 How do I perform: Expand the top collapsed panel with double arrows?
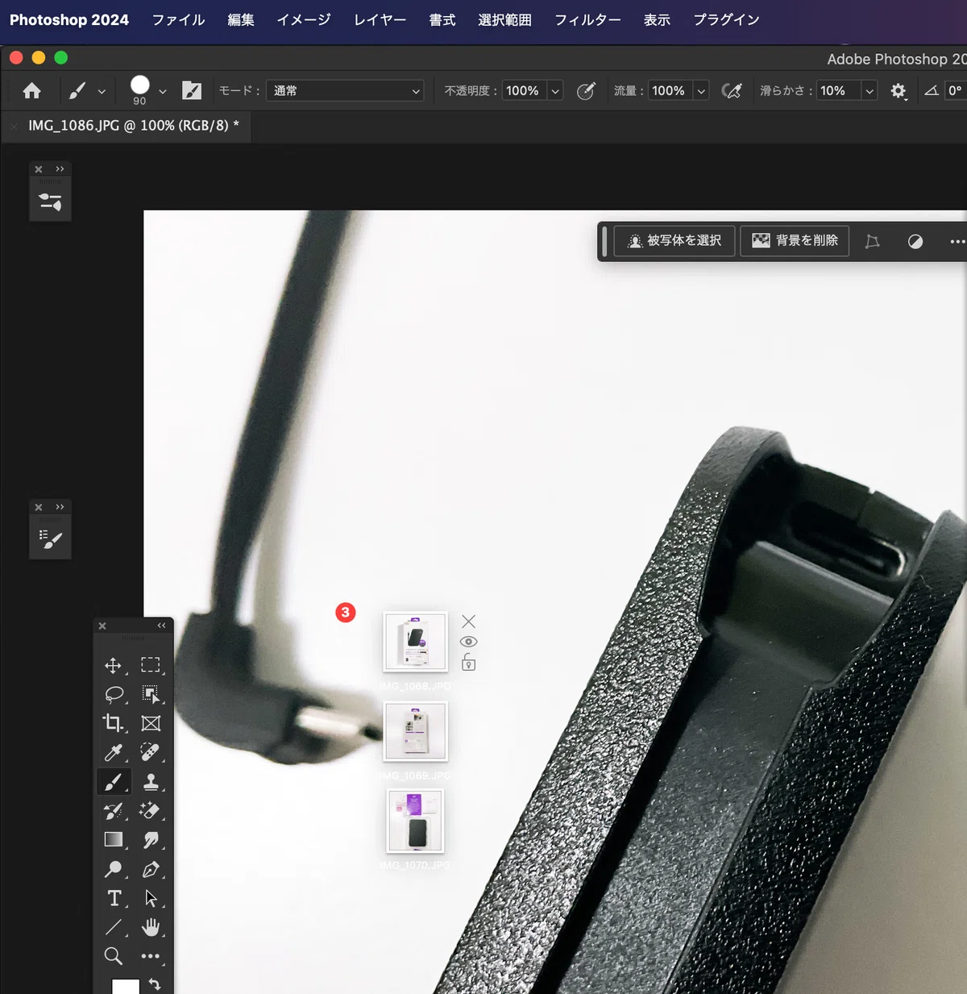tap(60, 169)
